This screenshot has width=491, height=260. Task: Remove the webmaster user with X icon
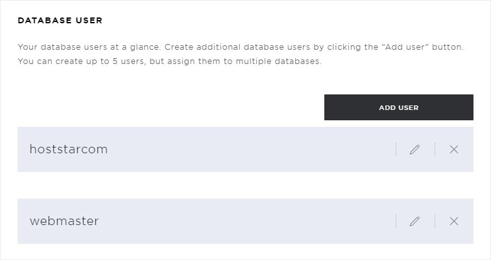[x=454, y=221]
